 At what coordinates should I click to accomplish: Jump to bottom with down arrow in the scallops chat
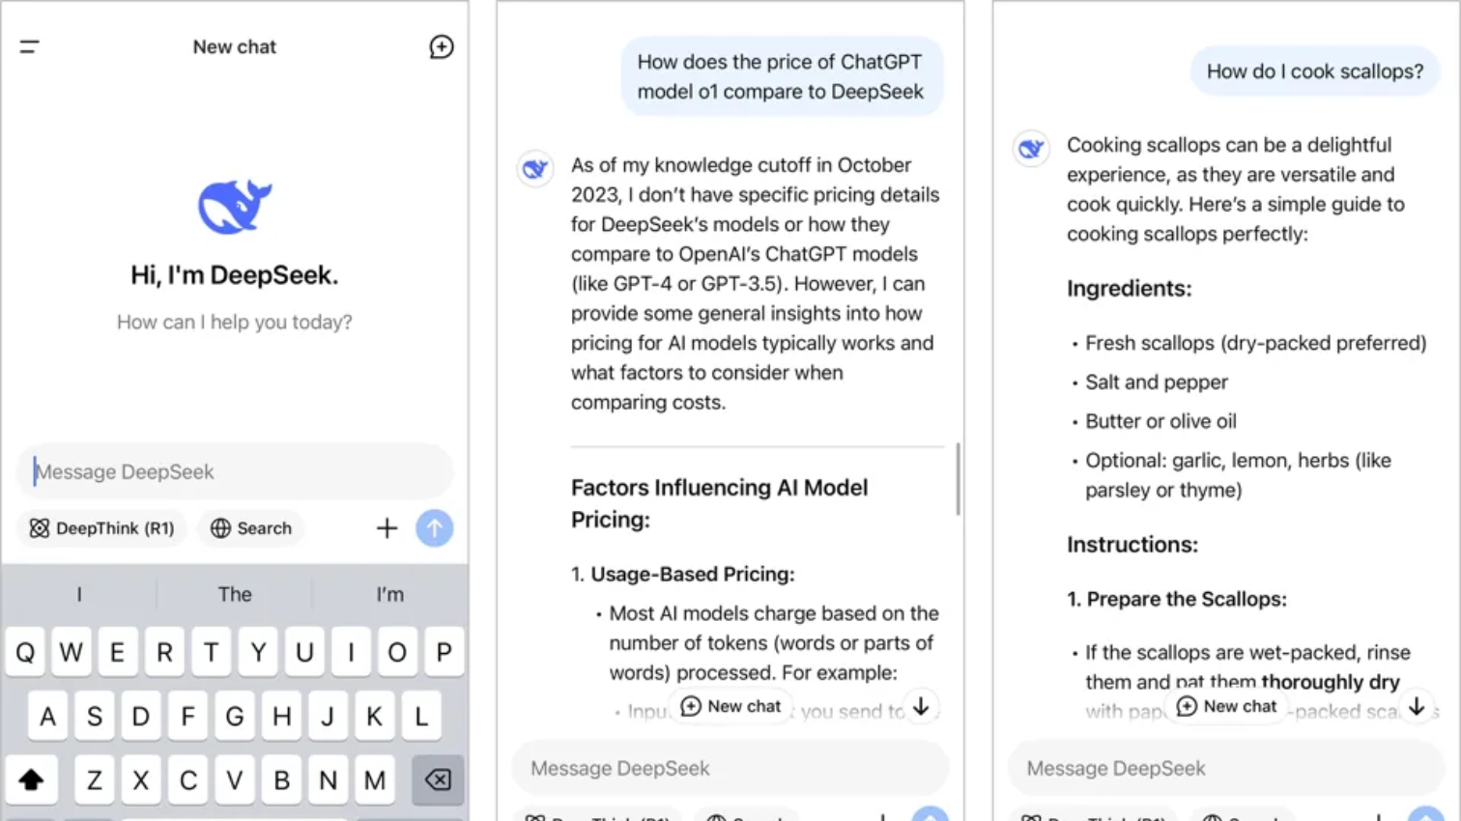tap(1417, 706)
